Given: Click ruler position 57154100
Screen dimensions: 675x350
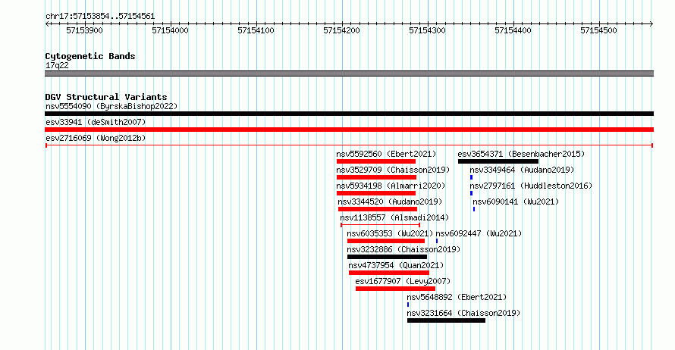Looking at the screenshot, I should point(256,30).
